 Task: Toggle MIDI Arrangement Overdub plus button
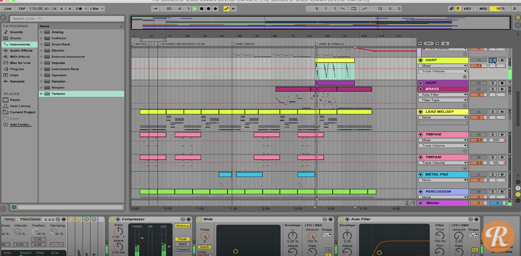click(216, 9)
